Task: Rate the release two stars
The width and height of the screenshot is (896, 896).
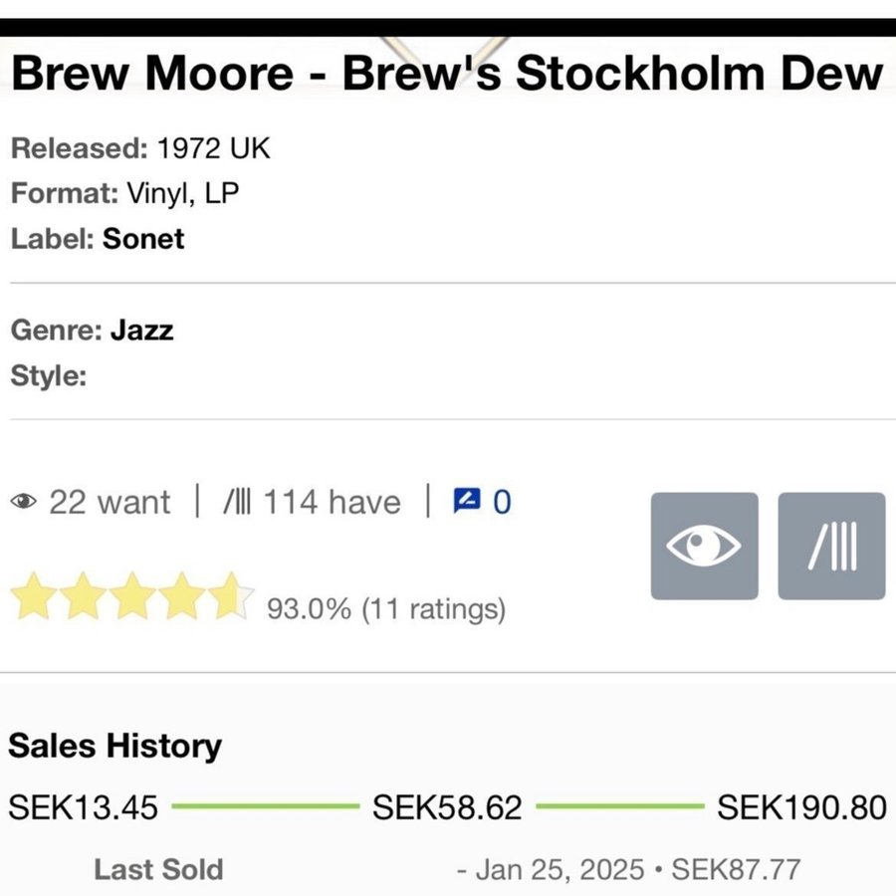Action: tap(83, 597)
